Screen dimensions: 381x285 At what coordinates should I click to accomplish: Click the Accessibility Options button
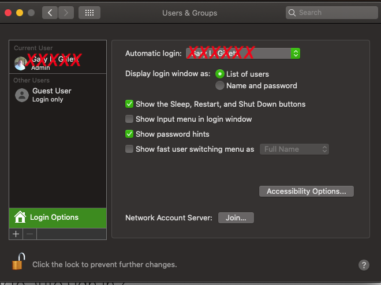tap(306, 191)
